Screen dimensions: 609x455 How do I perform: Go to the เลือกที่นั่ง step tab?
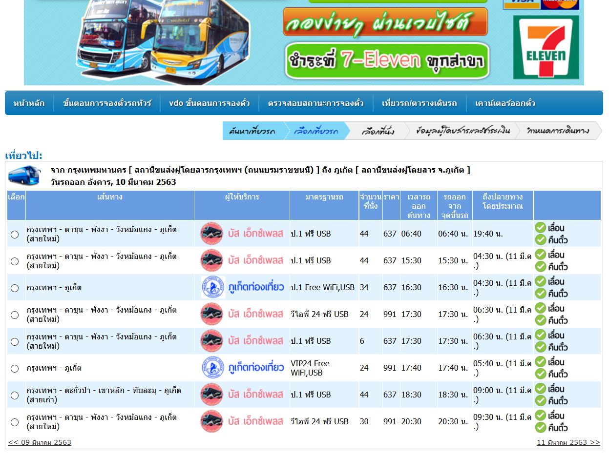coord(378,131)
